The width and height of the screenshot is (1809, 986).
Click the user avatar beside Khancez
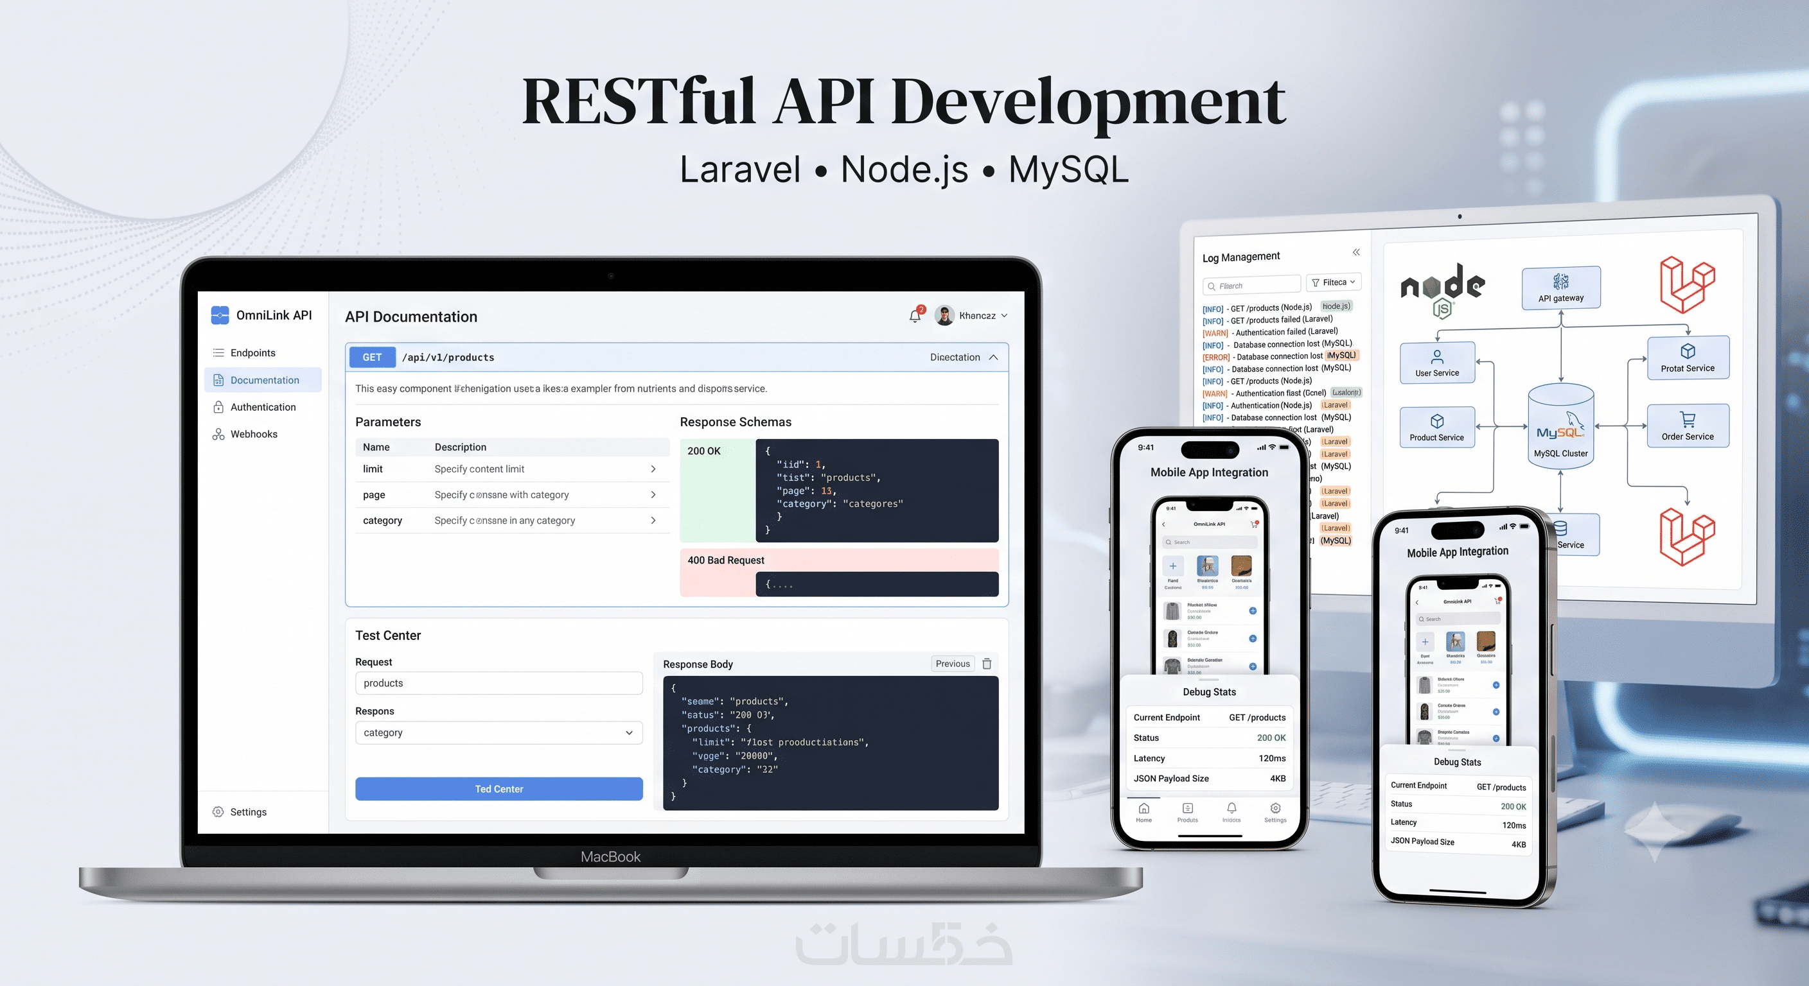944,315
